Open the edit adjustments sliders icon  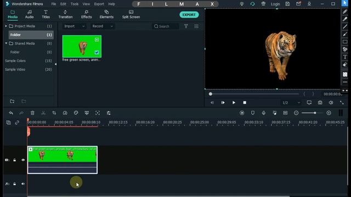(x=109, y=113)
